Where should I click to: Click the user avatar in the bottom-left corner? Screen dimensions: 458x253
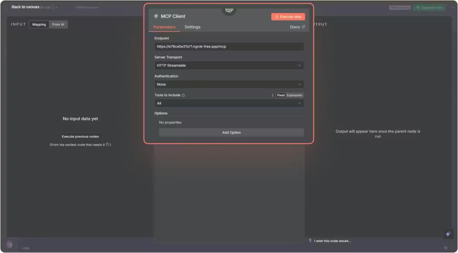point(9,244)
